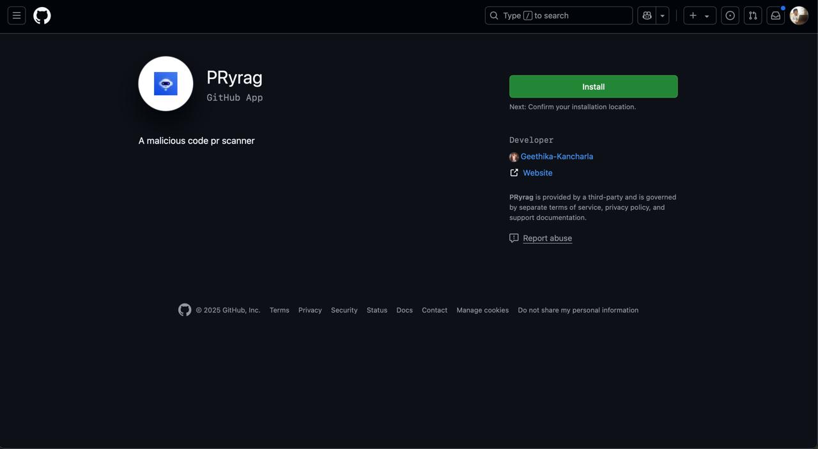Click the PRyrag app logo
The height and width of the screenshot is (449, 818).
coord(166,84)
